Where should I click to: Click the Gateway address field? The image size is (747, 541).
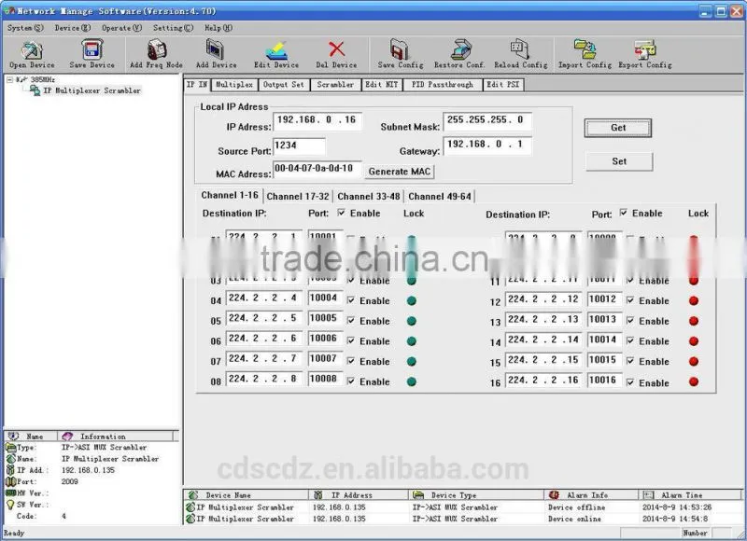coord(487,146)
